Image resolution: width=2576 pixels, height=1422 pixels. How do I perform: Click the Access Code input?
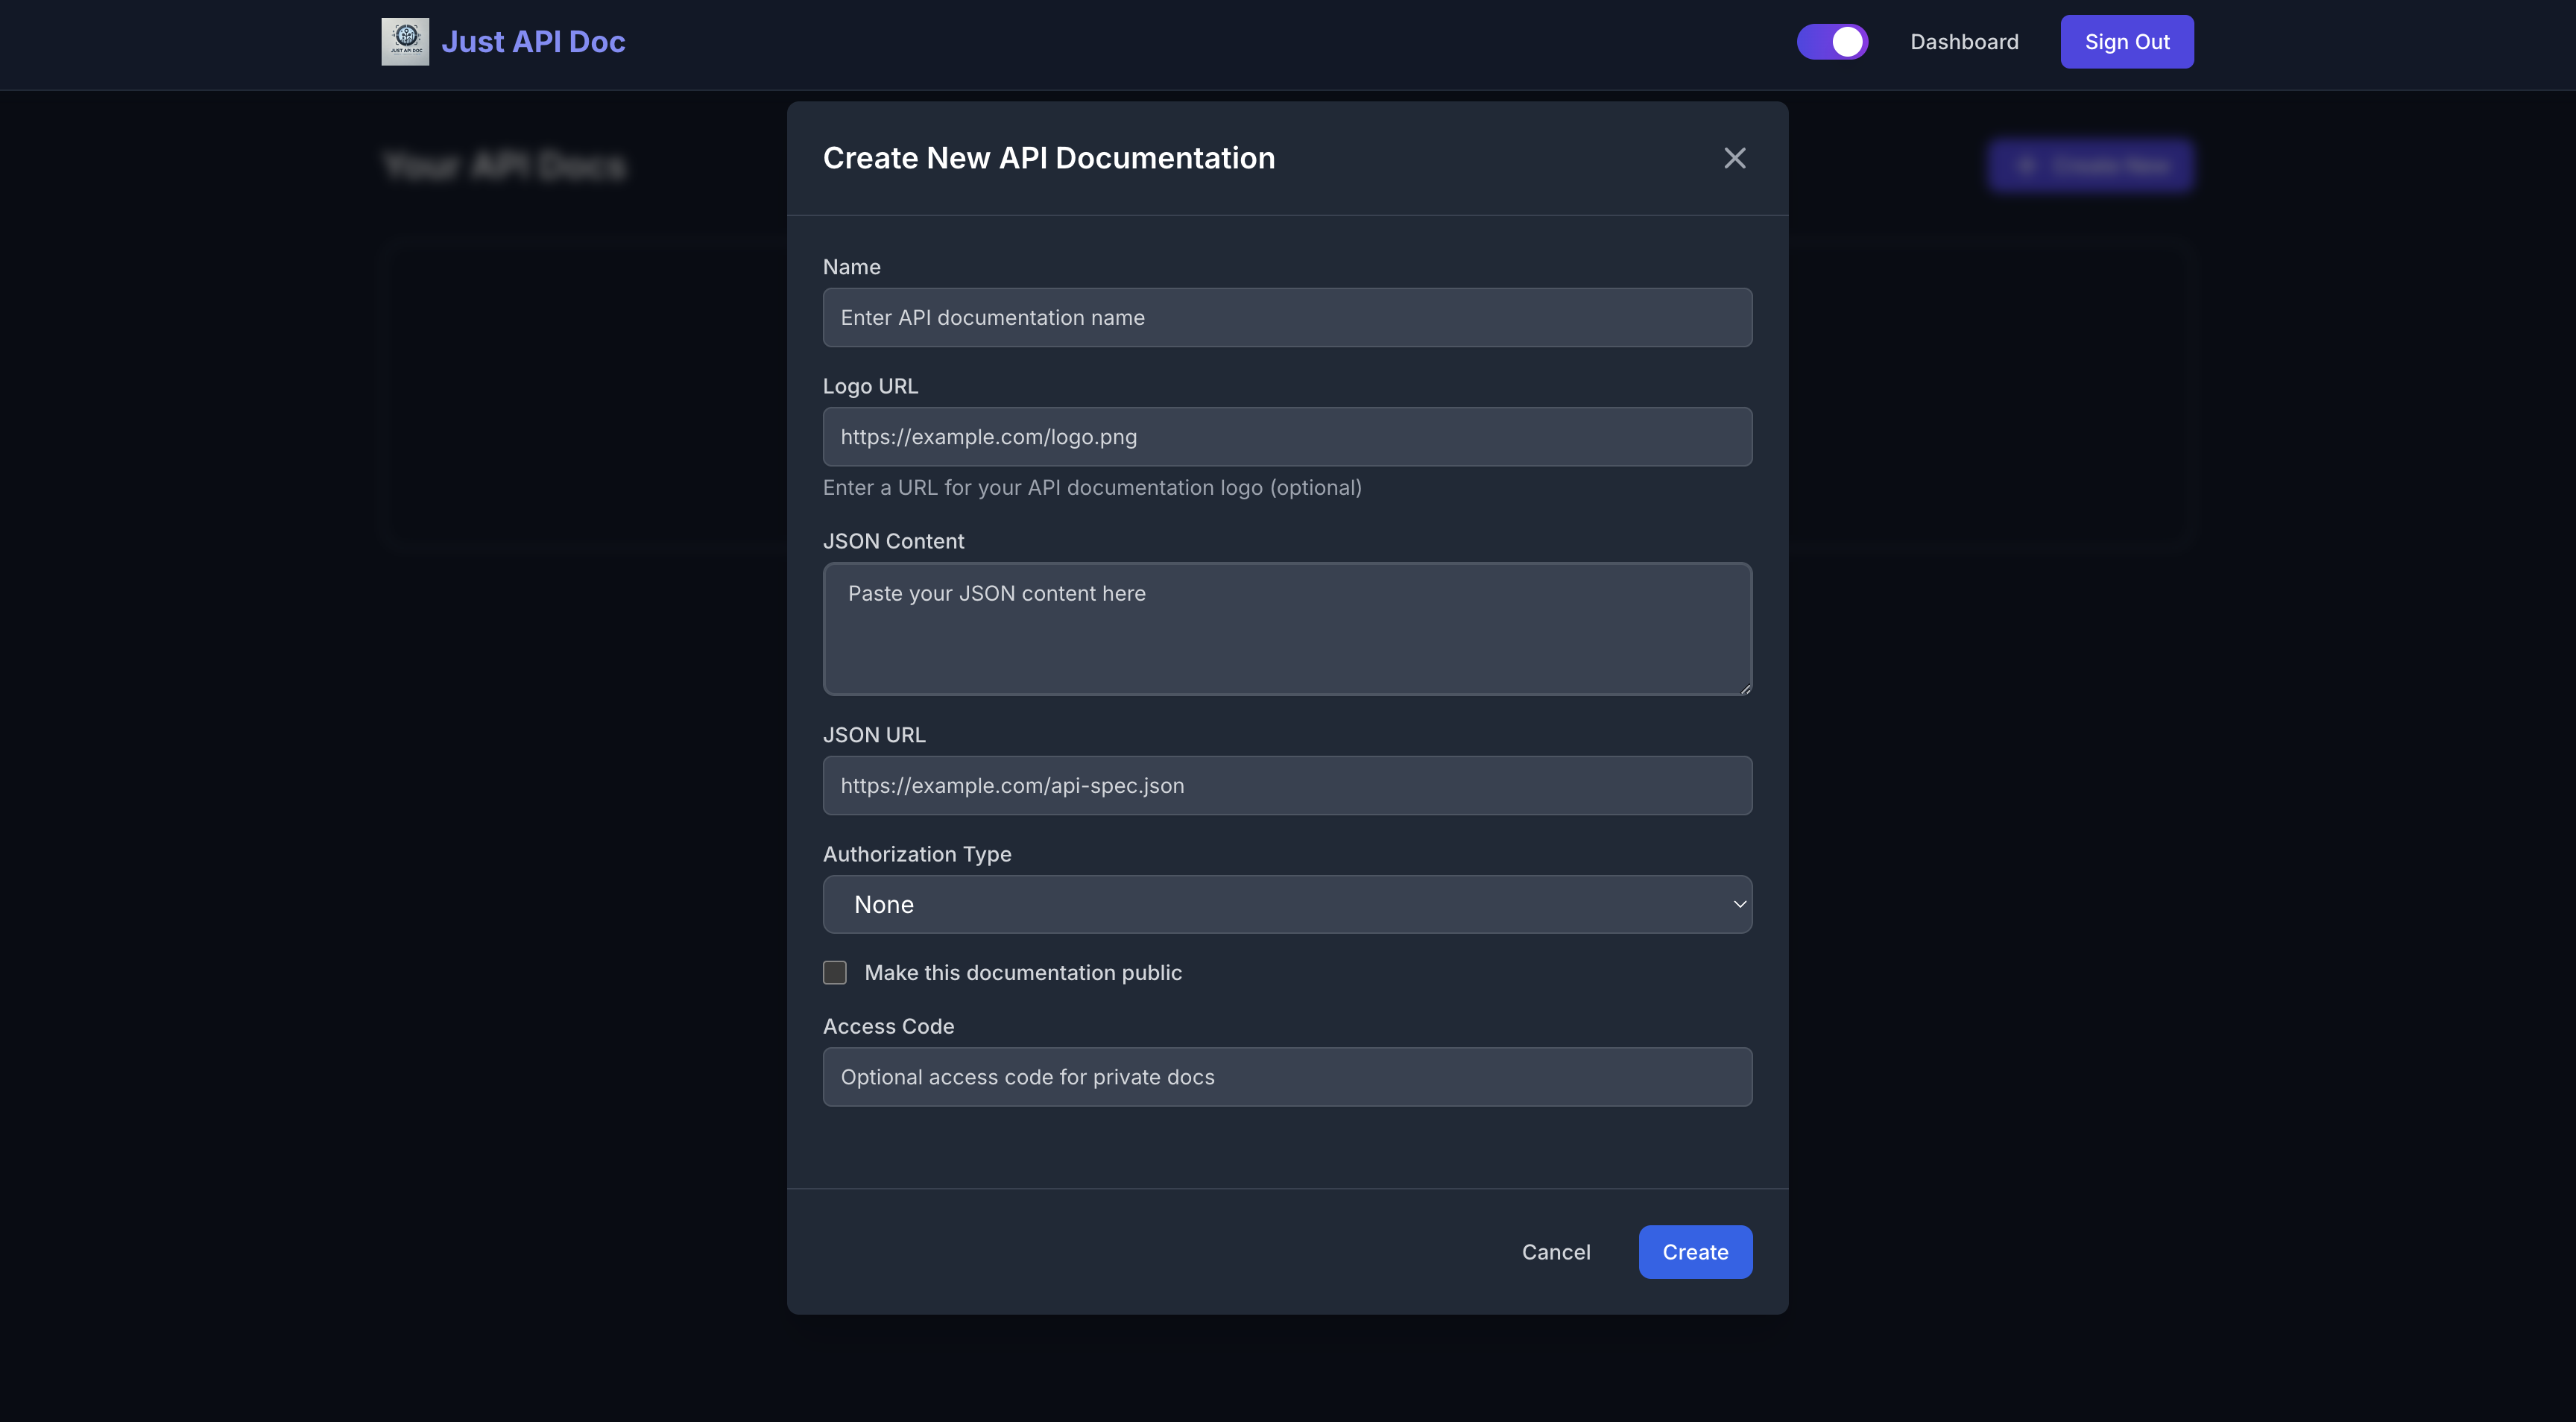click(1286, 1077)
